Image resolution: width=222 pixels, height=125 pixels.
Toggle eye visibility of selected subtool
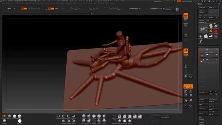pyautogui.click(x=217, y=55)
